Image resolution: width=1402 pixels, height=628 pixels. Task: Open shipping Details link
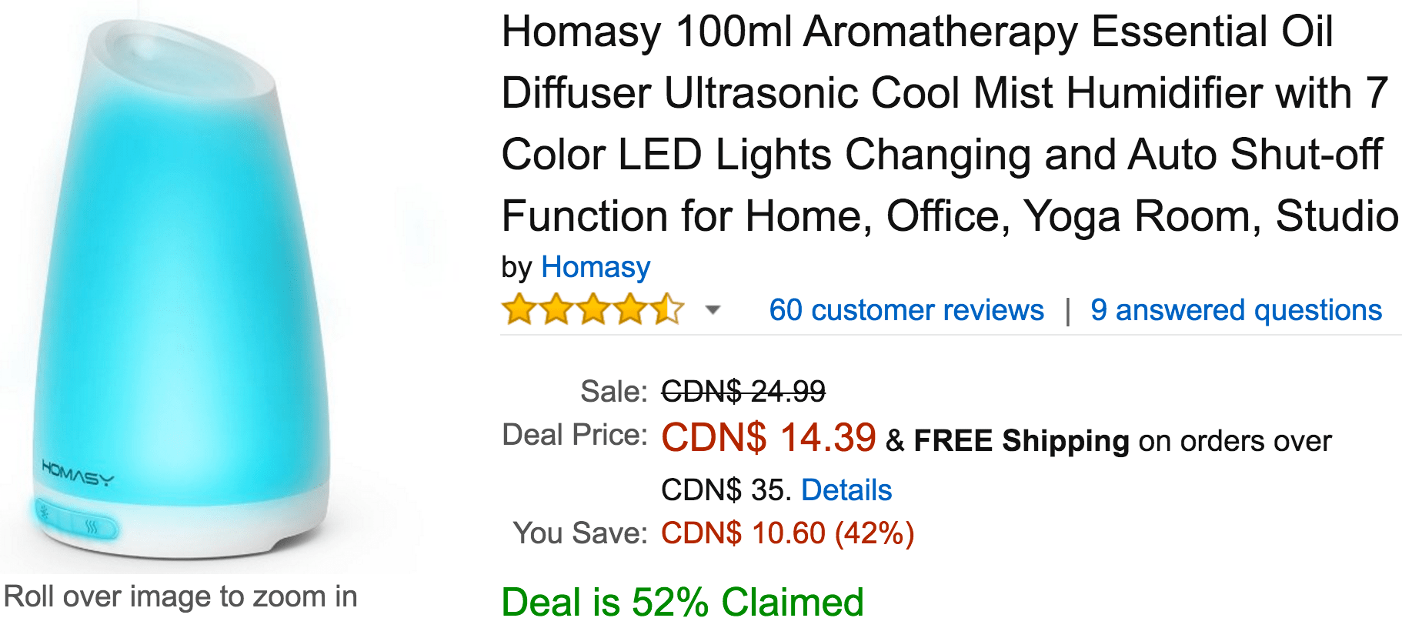(846, 490)
